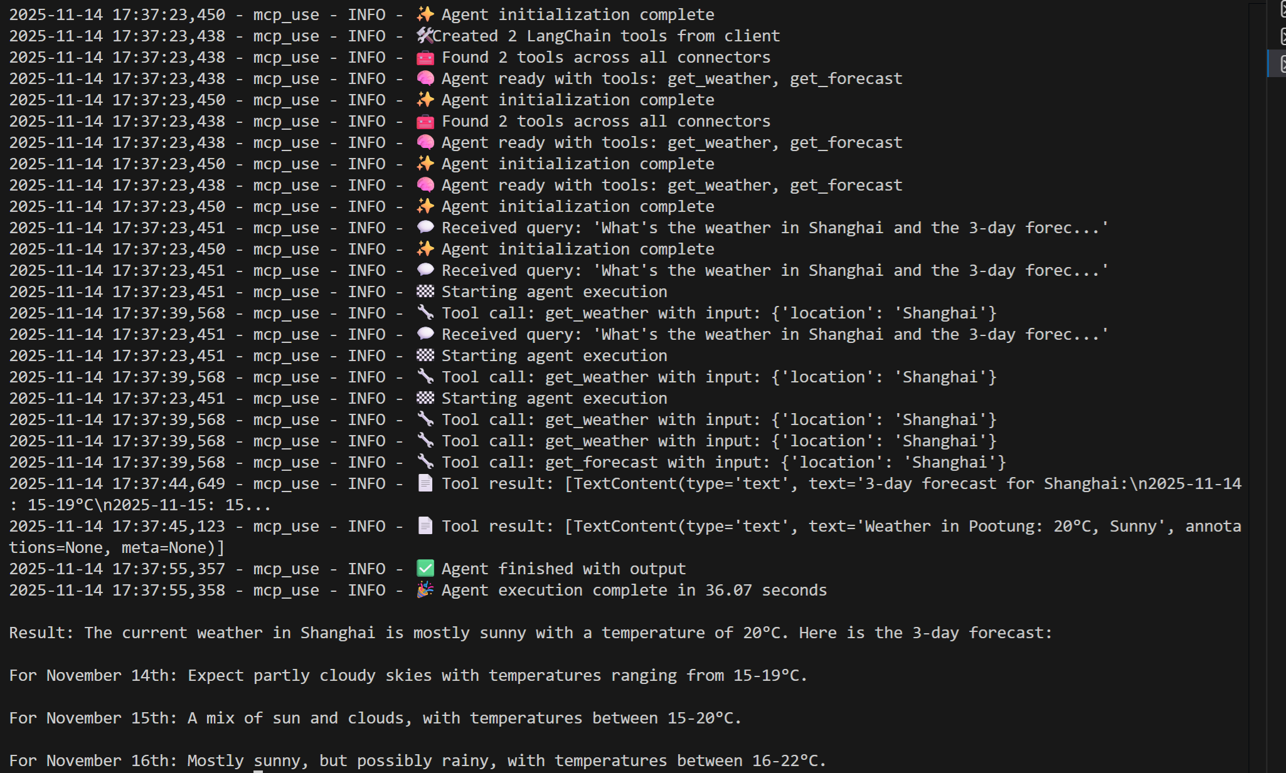Click the timestamp '17:37:55,357' in the log
The width and height of the screenshot is (1286, 773).
coord(169,569)
